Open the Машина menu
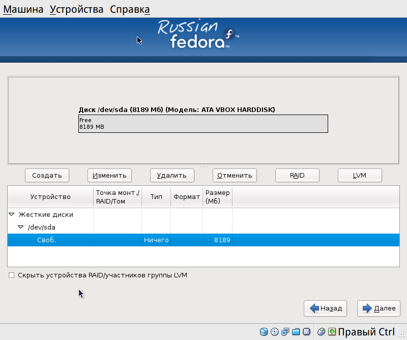This screenshot has height=340, width=407. pos(23,9)
